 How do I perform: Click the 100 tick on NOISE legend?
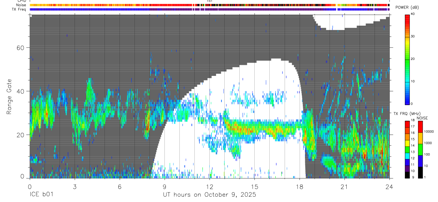(x=427, y=154)
